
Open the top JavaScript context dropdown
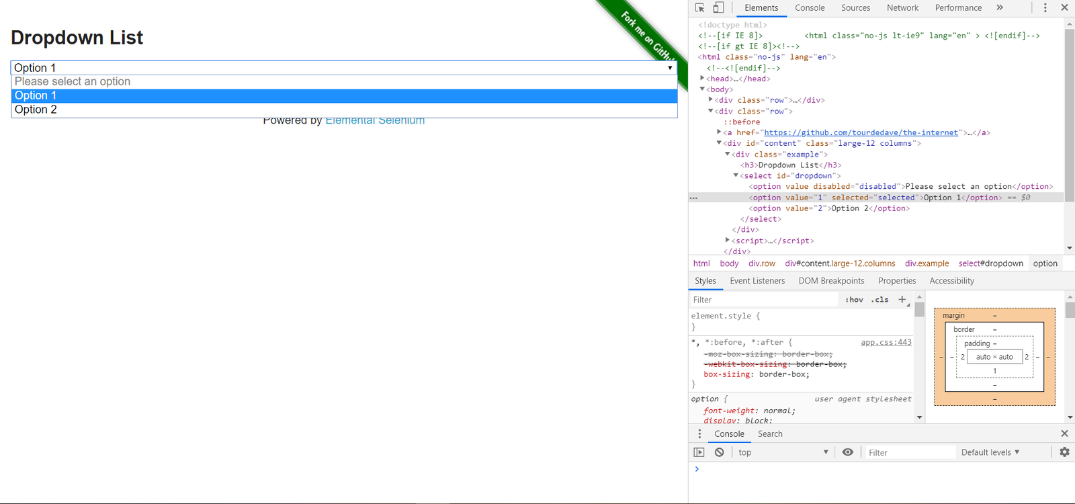783,452
